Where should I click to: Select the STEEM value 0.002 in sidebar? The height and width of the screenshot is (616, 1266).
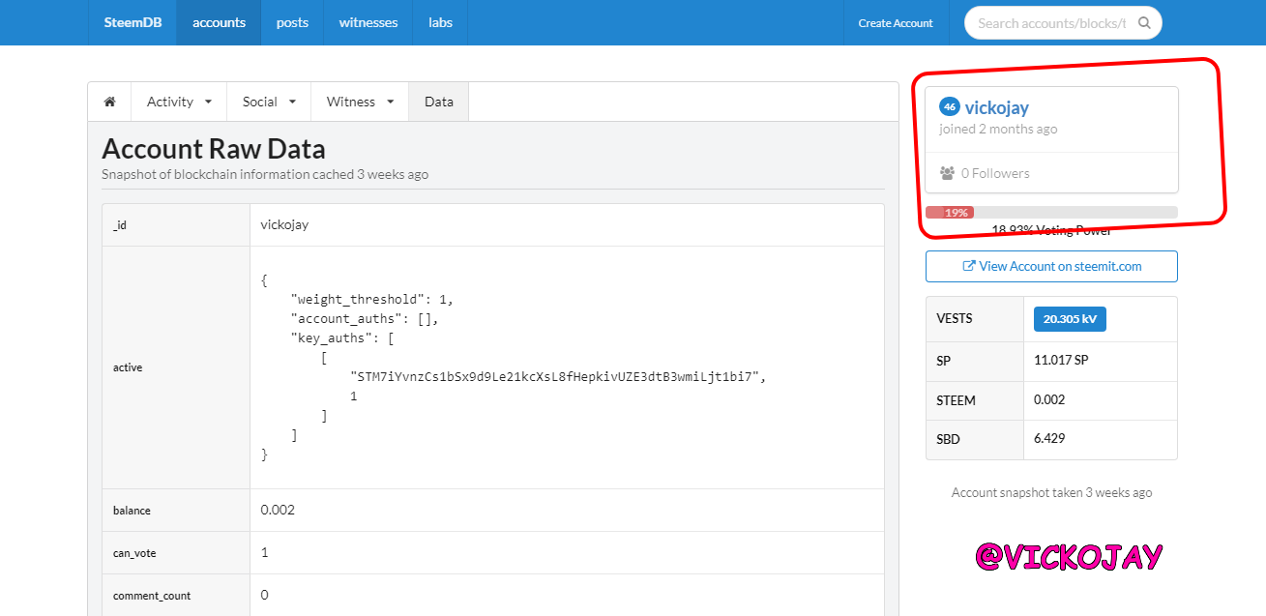point(1049,399)
